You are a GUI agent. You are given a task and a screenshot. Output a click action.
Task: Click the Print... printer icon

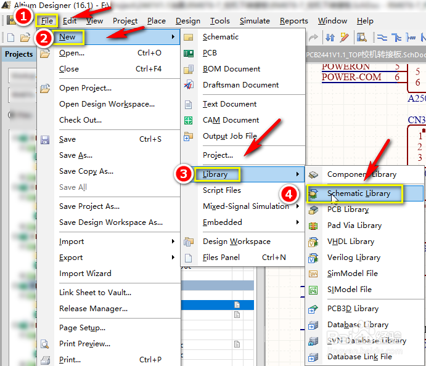pos(45,360)
